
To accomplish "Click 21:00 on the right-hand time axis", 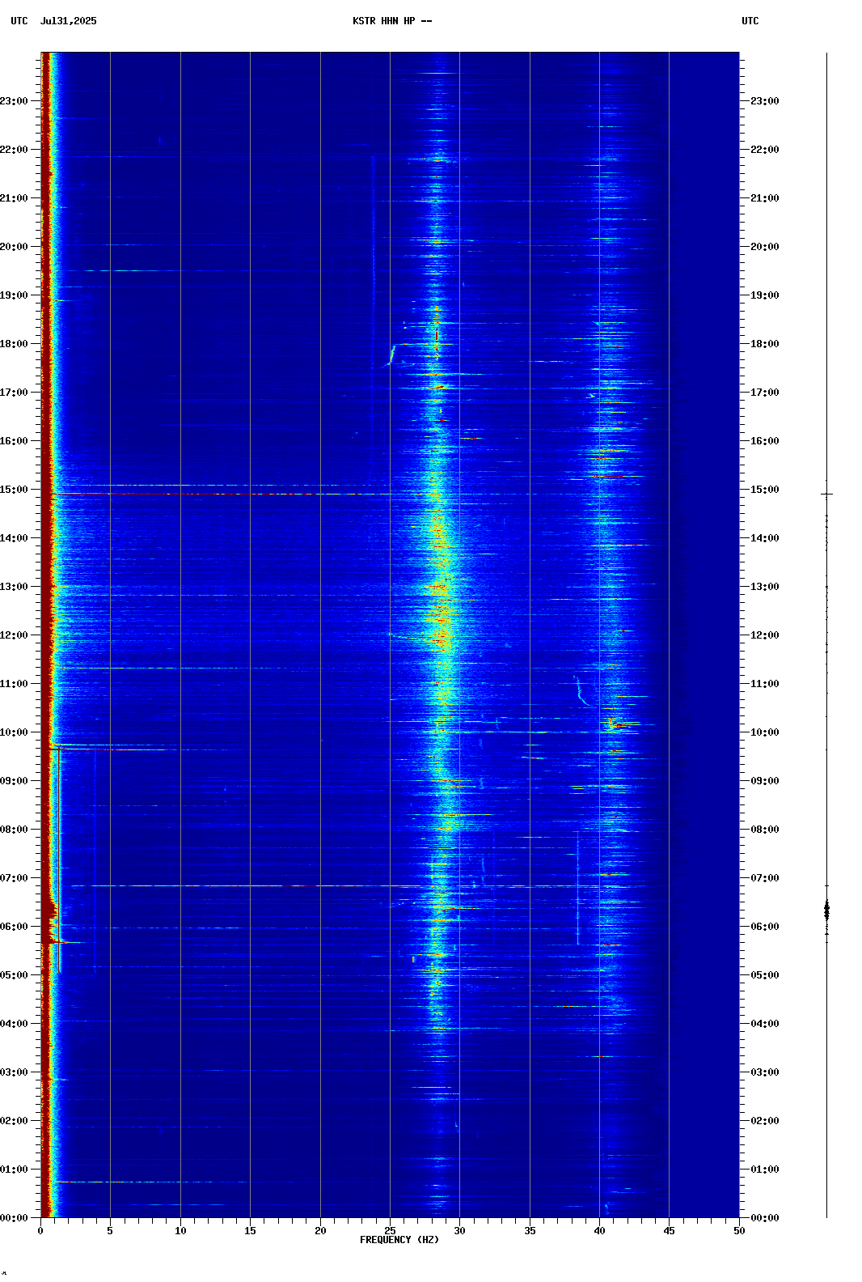I will coord(765,198).
